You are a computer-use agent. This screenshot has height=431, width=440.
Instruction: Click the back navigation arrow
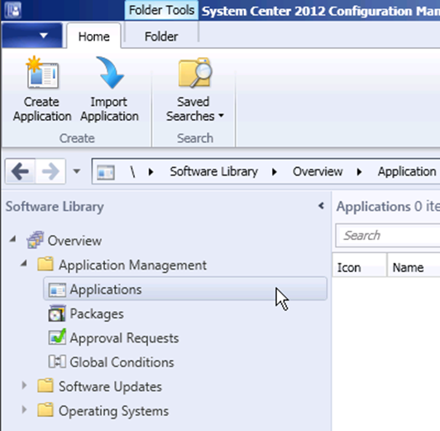tap(20, 171)
